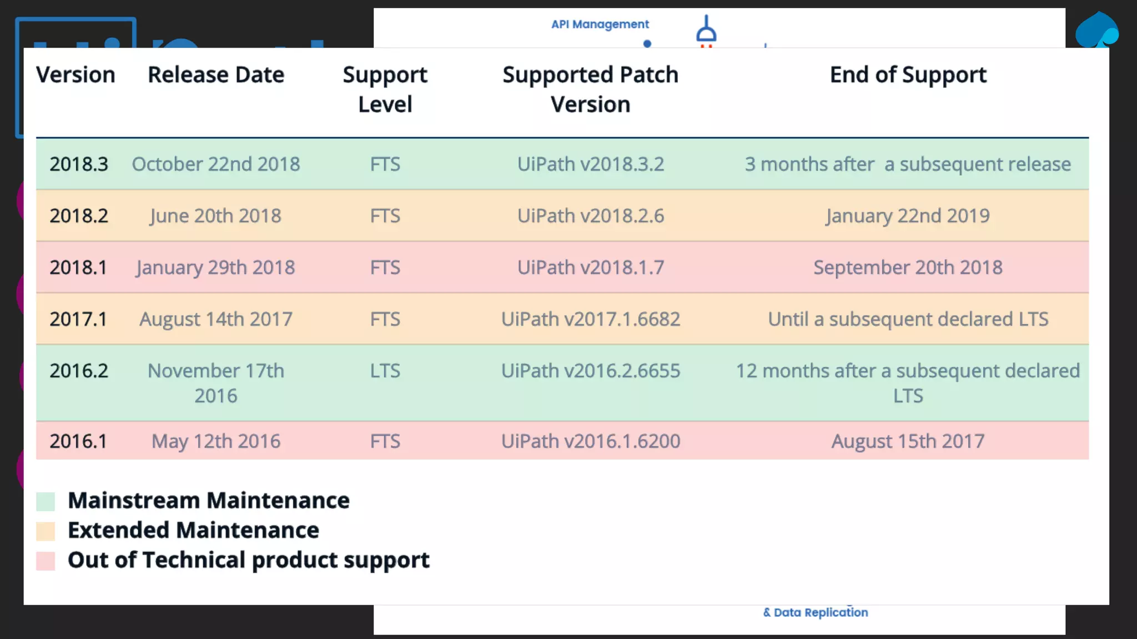This screenshot has width=1137, height=639.
Task: Select the Support Level column header
Action: point(385,89)
